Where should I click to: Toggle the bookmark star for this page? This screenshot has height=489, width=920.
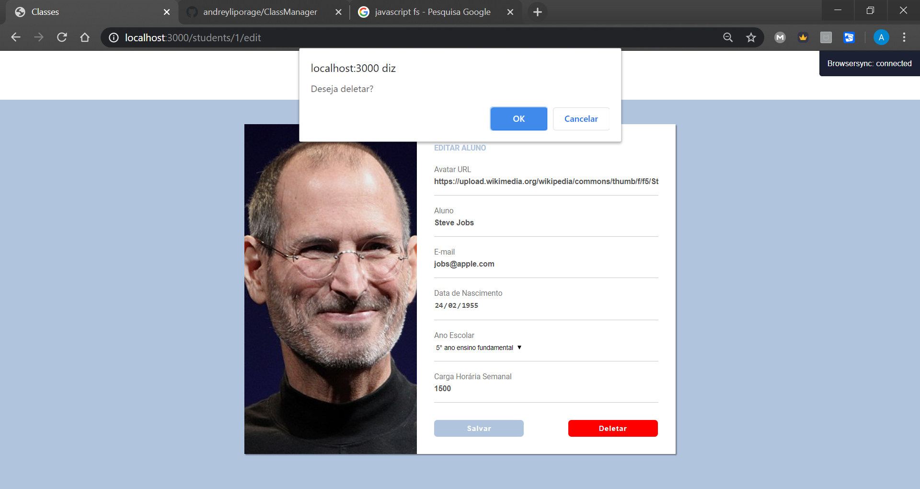(x=751, y=37)
